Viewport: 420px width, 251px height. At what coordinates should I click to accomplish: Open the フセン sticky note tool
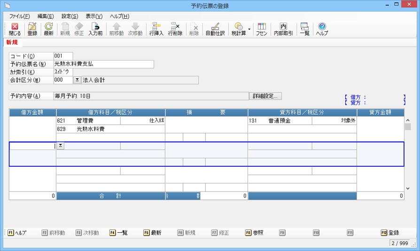(262, 29)
